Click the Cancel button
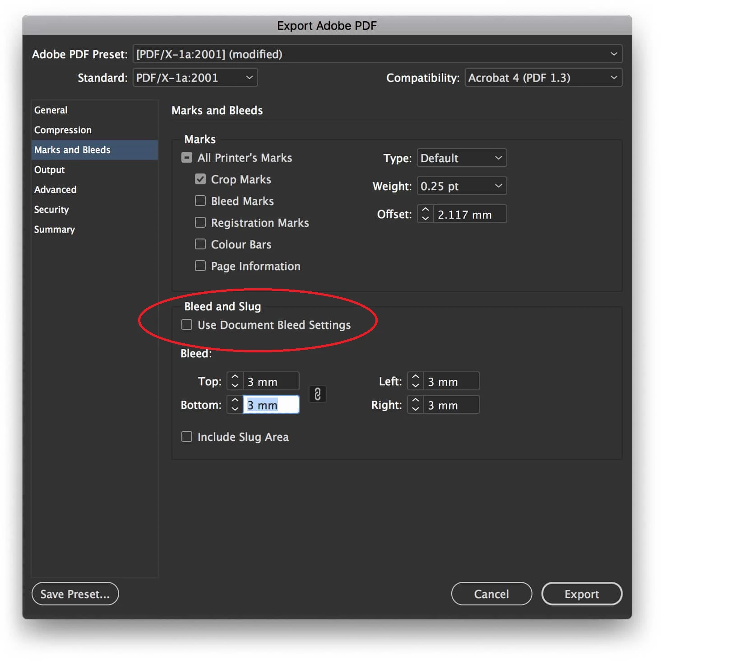740x665 pixels. (x=491, y=594)
